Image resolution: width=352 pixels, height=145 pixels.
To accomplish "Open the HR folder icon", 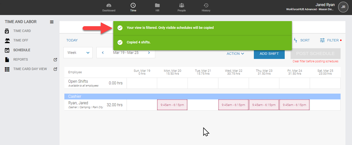I will click(x=157, y=5).
